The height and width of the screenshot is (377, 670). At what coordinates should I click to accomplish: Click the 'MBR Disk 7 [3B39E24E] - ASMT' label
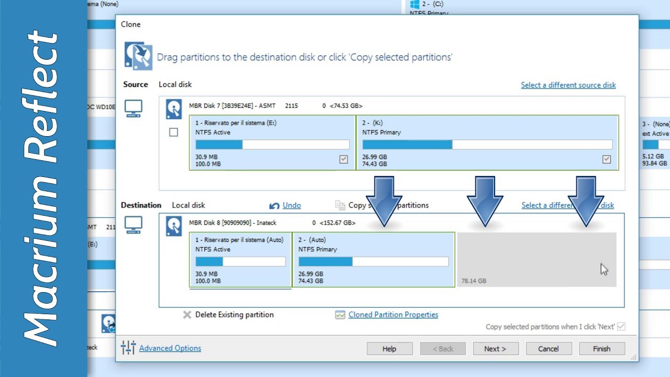232,106
